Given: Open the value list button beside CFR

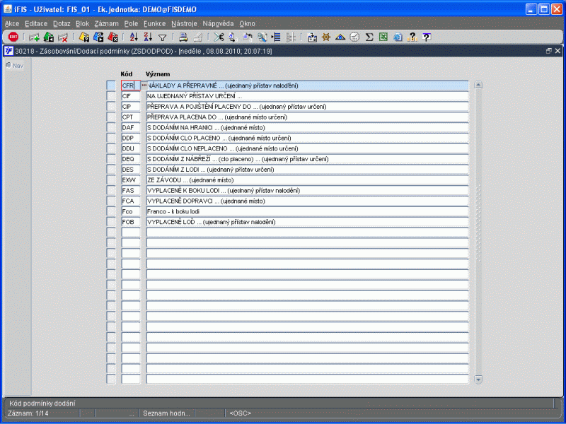Looking at the screenshot, I should (x=144, y=85).
